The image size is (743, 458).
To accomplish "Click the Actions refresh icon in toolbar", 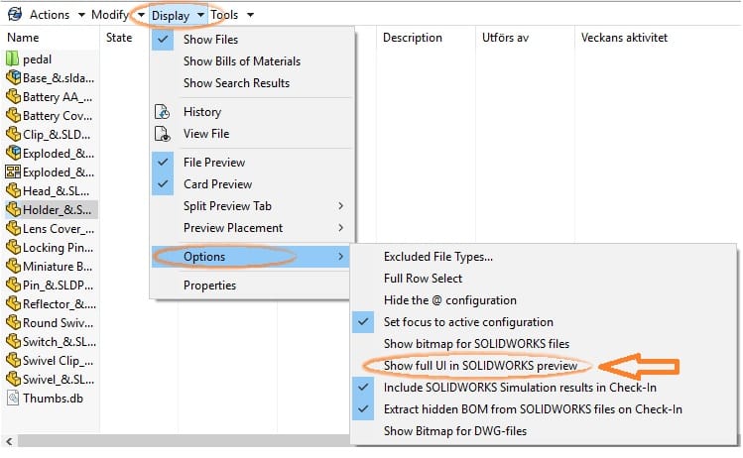I will coord(14,15).
